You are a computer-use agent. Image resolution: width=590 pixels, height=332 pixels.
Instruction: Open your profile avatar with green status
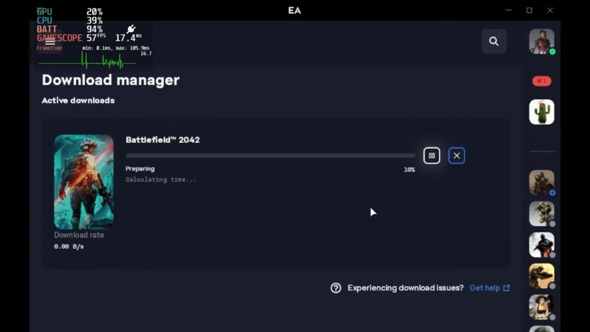(x=542, y=41)
